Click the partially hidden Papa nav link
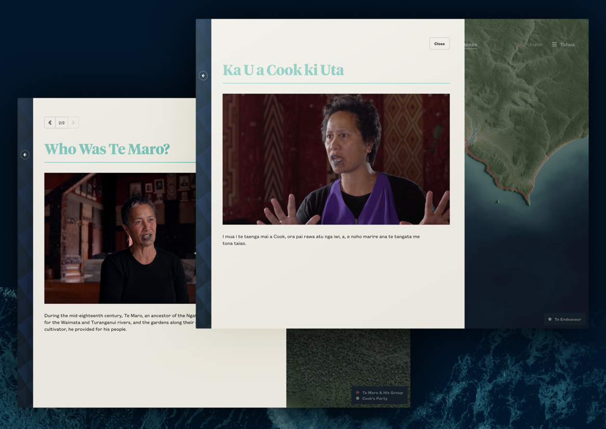 (x=470, y=45)
